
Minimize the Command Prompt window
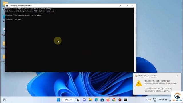(x=121, y=5)
